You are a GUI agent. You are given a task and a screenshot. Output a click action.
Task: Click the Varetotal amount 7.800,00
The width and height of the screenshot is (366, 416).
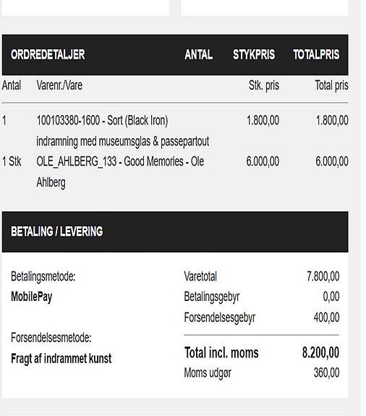(x=323, y=276)
